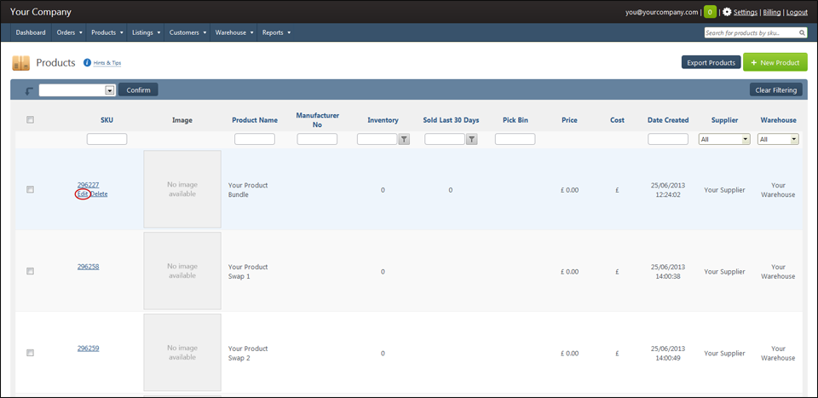This screenshot has width=818, height=398.
Task: Click the Sold Last 30 Days filter field
Action: pos(445,139)
